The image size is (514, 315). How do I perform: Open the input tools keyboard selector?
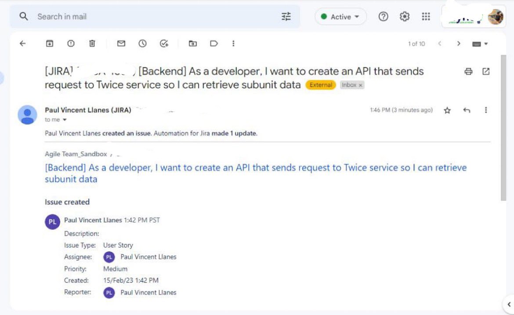(x=480, y=44)
